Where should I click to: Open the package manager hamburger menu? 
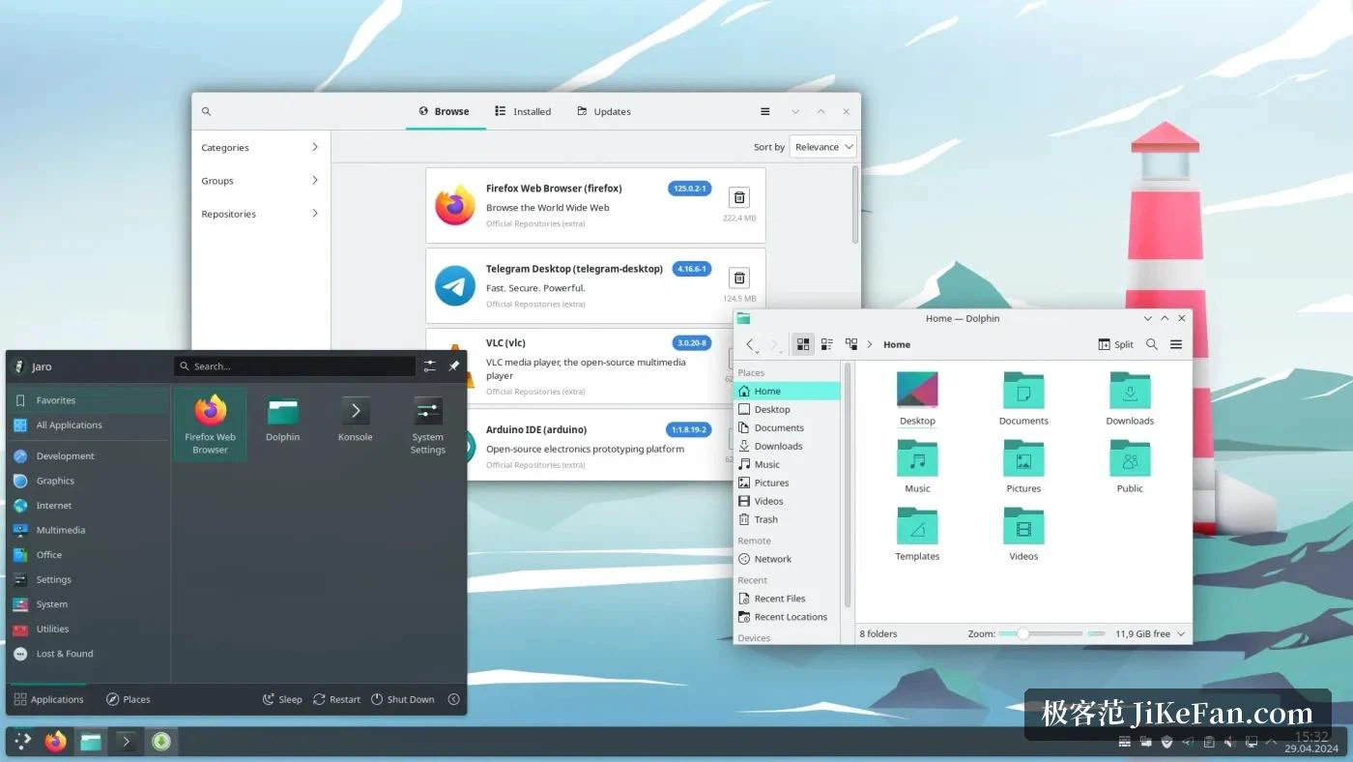tap(765, 112)
